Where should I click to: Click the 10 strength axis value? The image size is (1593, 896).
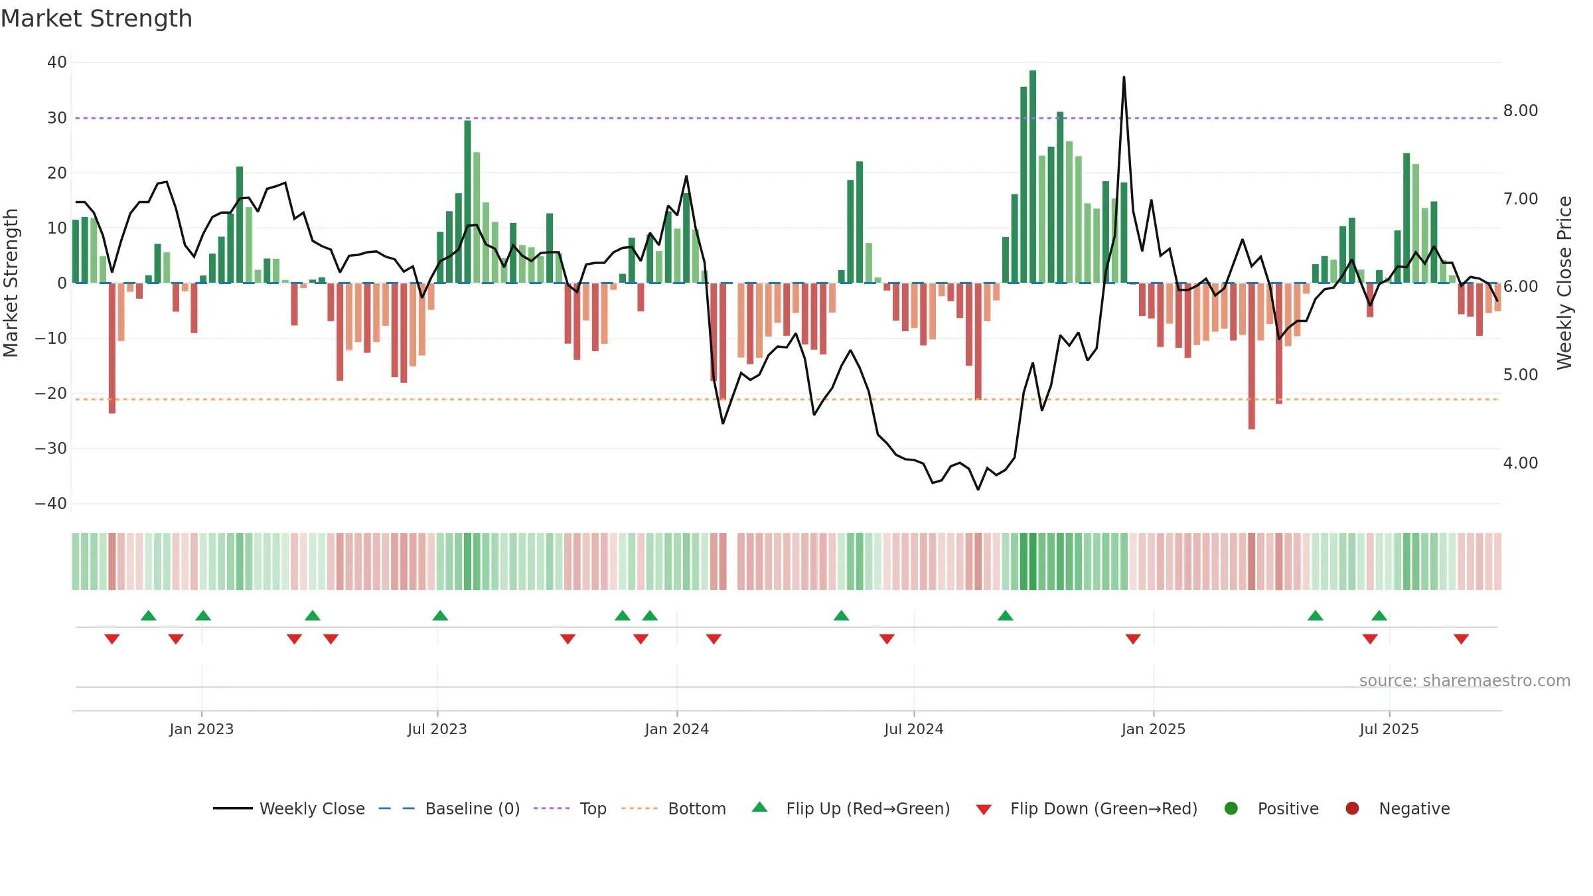(57, 228)
